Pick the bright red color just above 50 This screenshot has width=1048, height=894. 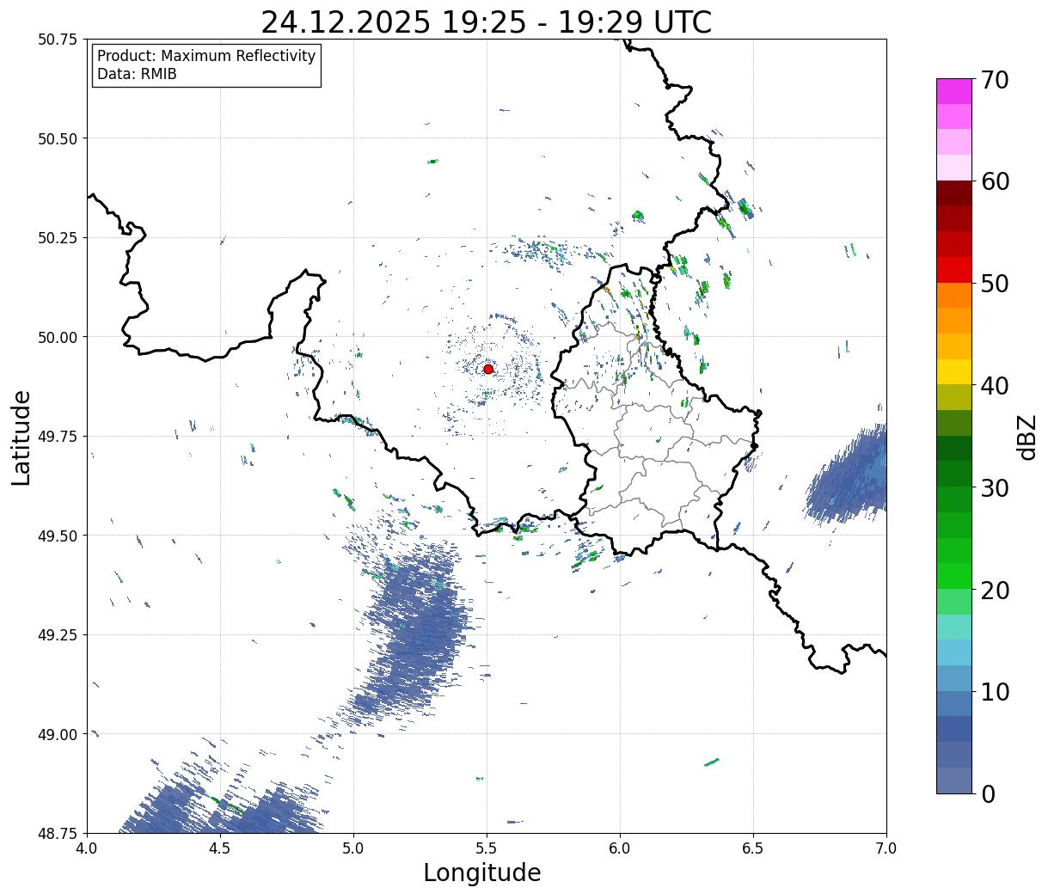(954, 269)
